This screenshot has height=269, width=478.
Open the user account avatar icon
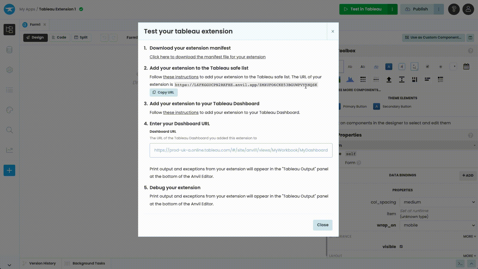(x=468, y=9)
